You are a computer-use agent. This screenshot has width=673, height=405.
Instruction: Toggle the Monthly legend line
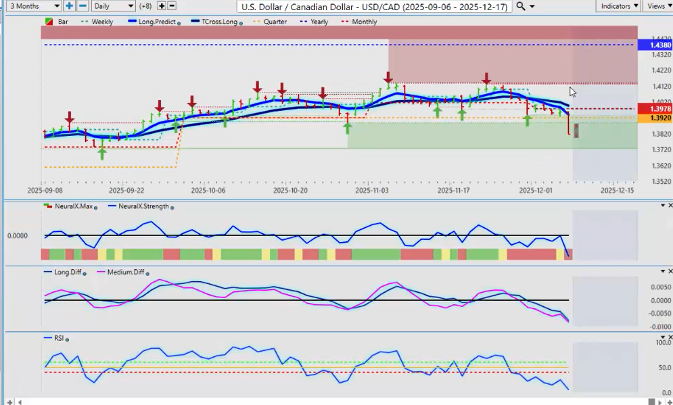pyautogui.click(x=365, y=22)
